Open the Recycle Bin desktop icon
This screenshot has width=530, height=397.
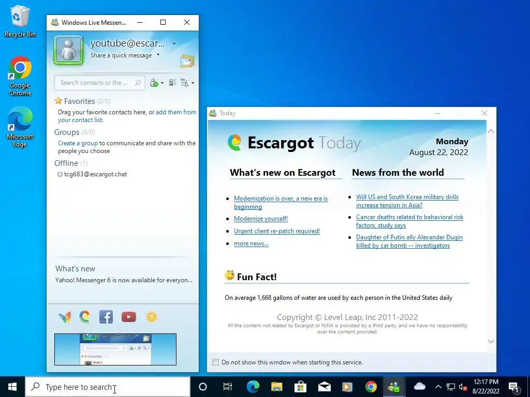[20, 21]
